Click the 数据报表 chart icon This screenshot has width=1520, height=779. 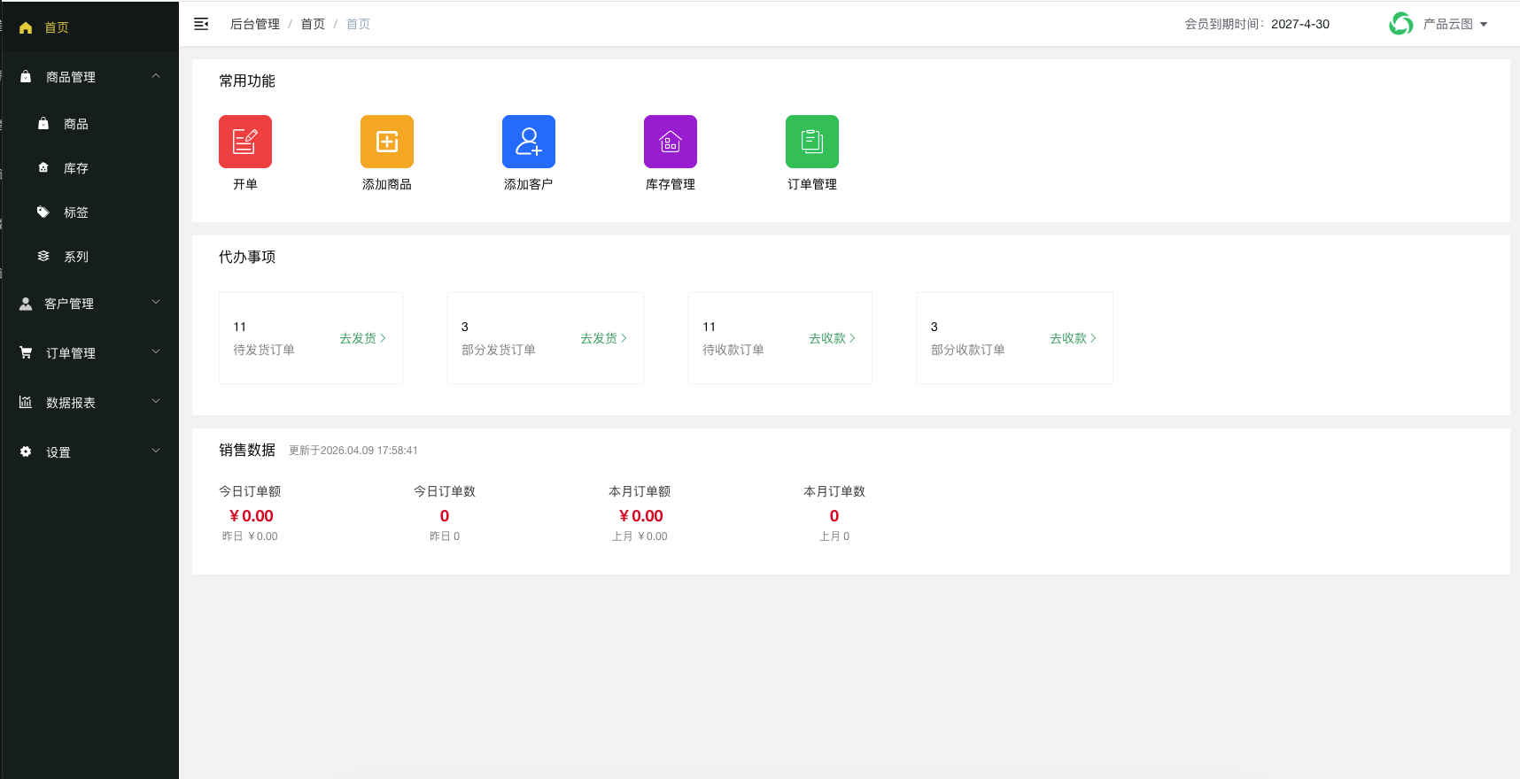[x=26, y=402]
